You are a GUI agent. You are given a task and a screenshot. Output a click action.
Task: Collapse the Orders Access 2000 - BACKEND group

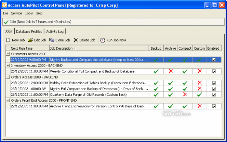pyautogui.click(x=8, y=77)
